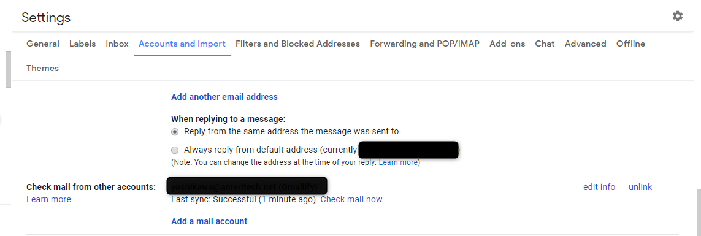Select "Reply from the same address" radio button

[x=175, y=132]
